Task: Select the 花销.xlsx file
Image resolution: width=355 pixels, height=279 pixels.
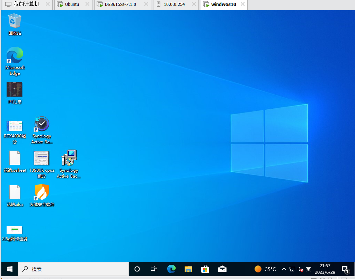Action: click(x=15, y=196)
